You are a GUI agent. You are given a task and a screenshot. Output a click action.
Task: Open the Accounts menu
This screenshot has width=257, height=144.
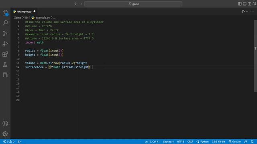(x=5, y=124)
